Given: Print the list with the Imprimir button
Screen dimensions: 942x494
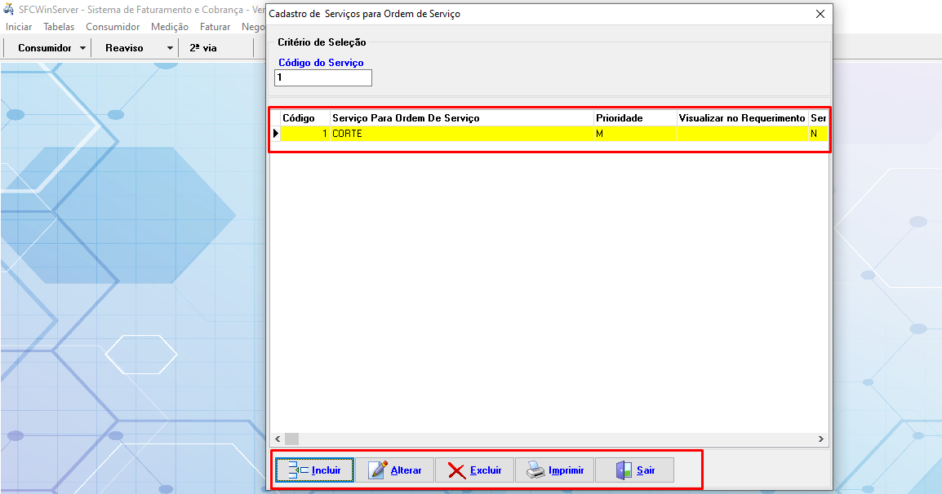Looking at the screenshot, I should [554, 470].
